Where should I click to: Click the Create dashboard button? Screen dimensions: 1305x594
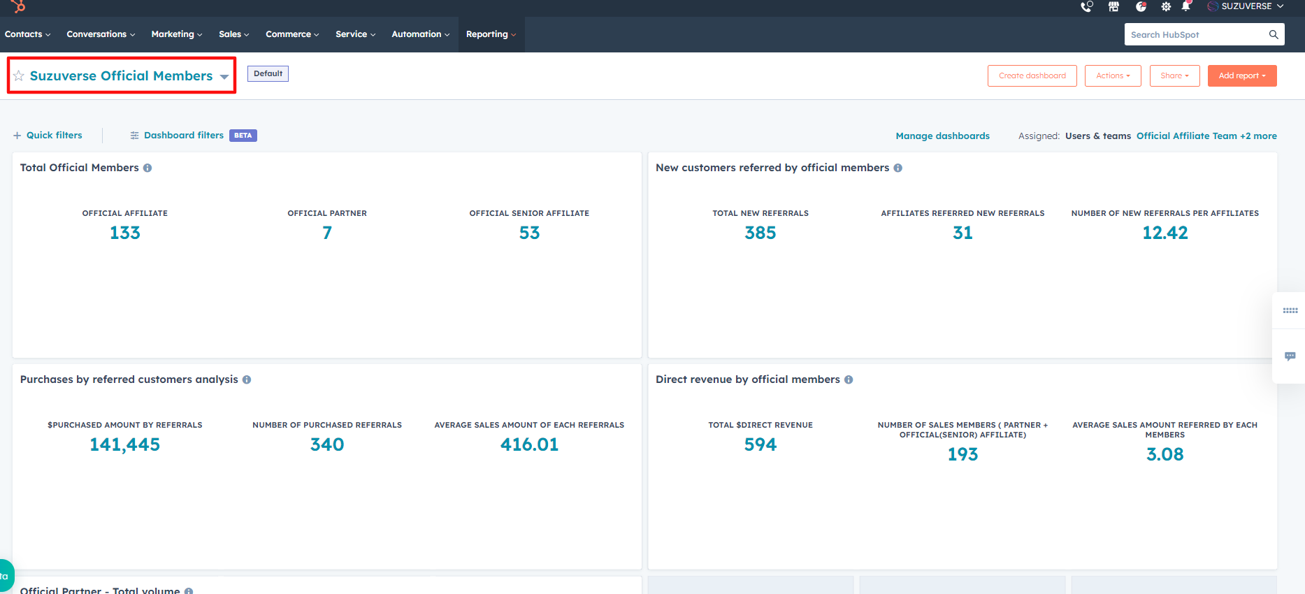(x=1032, y=75)
